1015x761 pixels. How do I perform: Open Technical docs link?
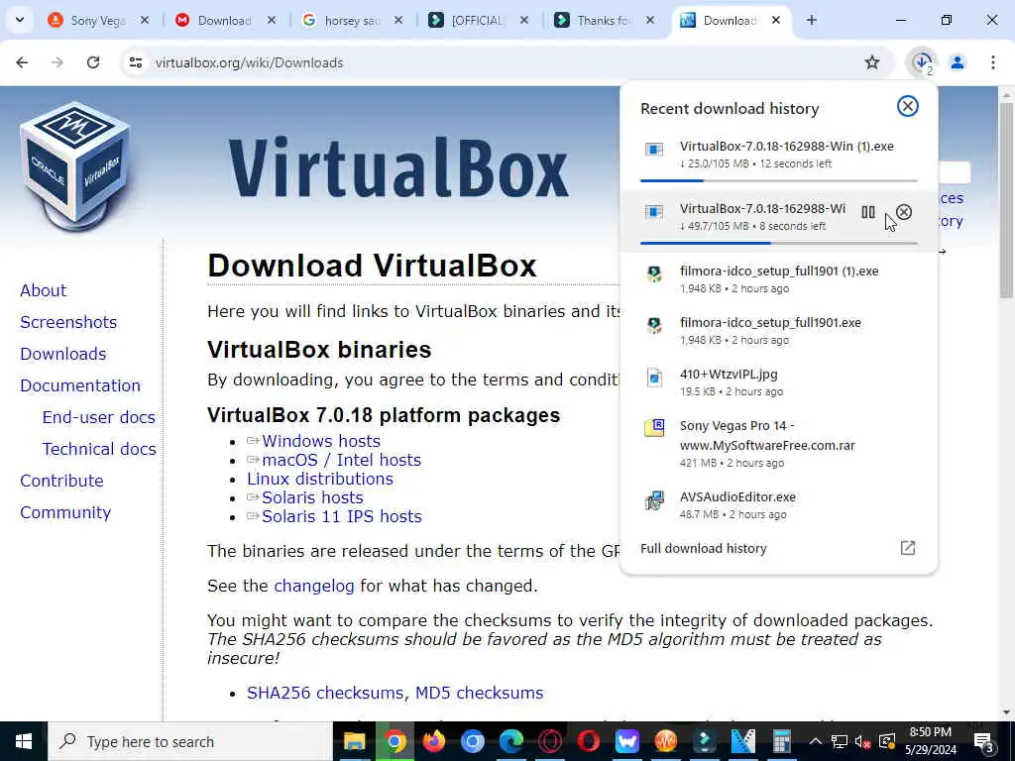point(99,449)
